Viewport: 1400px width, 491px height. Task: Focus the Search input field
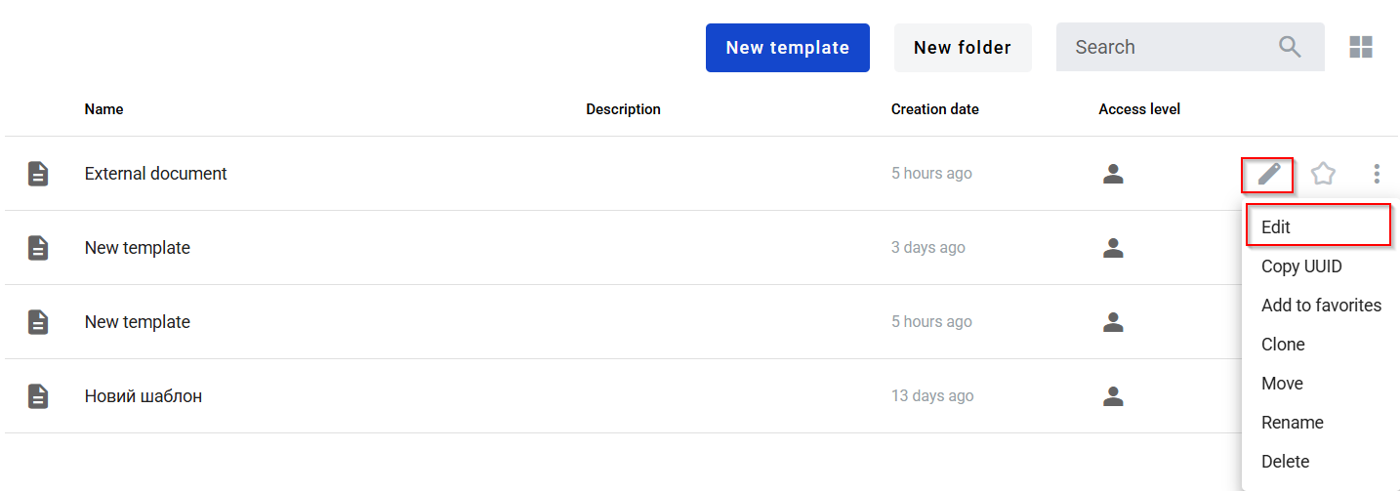pyautogui.click(x=1167, y=47)
